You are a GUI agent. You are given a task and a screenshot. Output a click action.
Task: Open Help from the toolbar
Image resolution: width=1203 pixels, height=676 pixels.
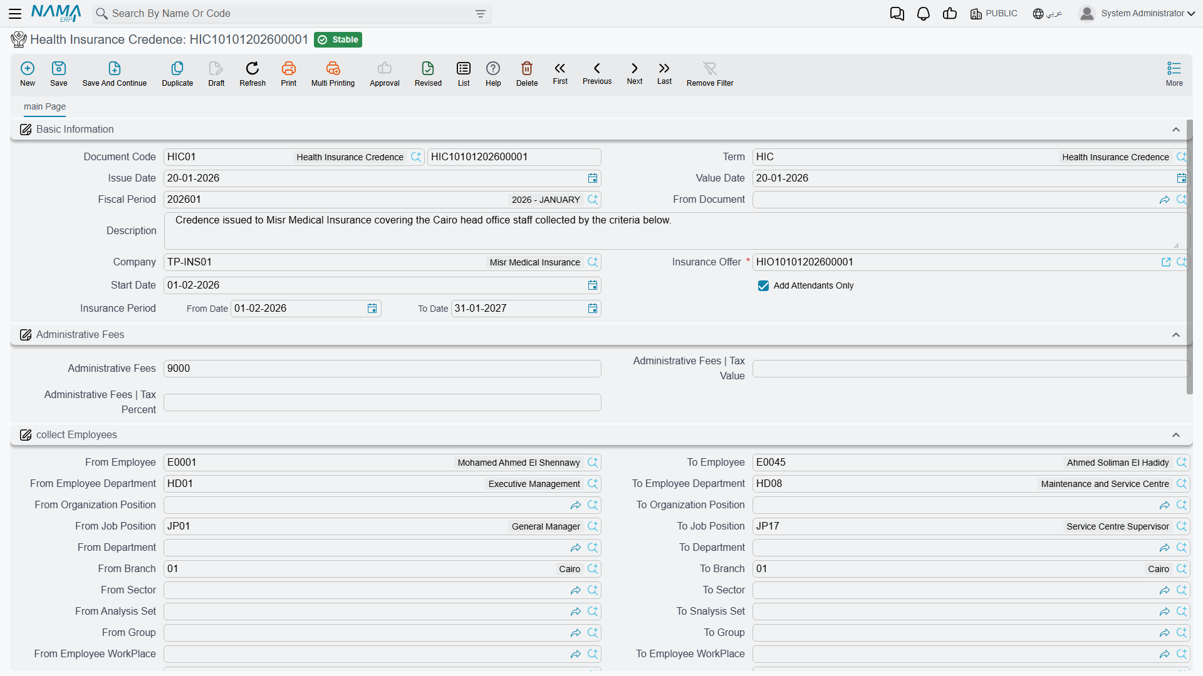[x=493, y=73]
